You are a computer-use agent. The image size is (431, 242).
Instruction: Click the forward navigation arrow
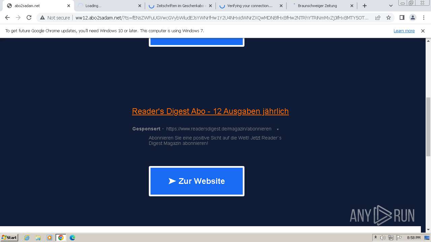pyautogui.click(x=18, y=18)
